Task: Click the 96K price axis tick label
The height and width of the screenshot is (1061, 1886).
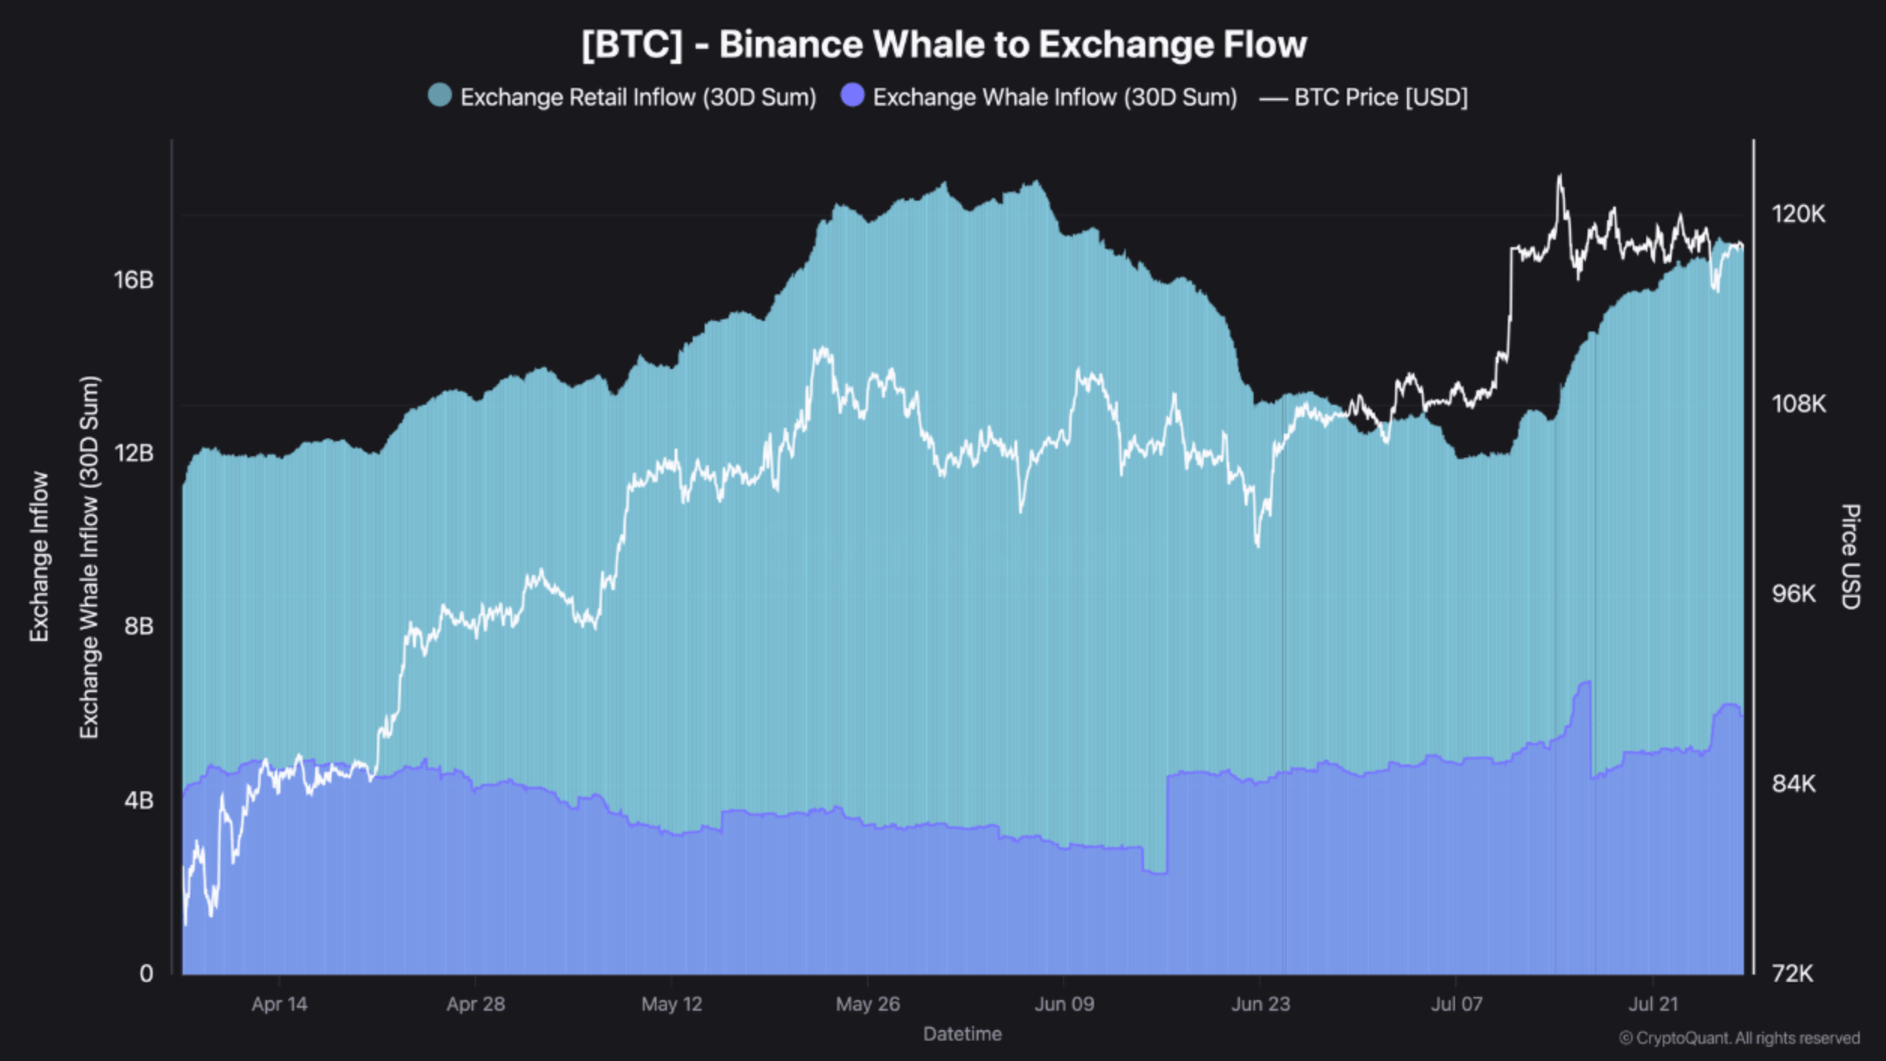Action: click(1794, 594)
